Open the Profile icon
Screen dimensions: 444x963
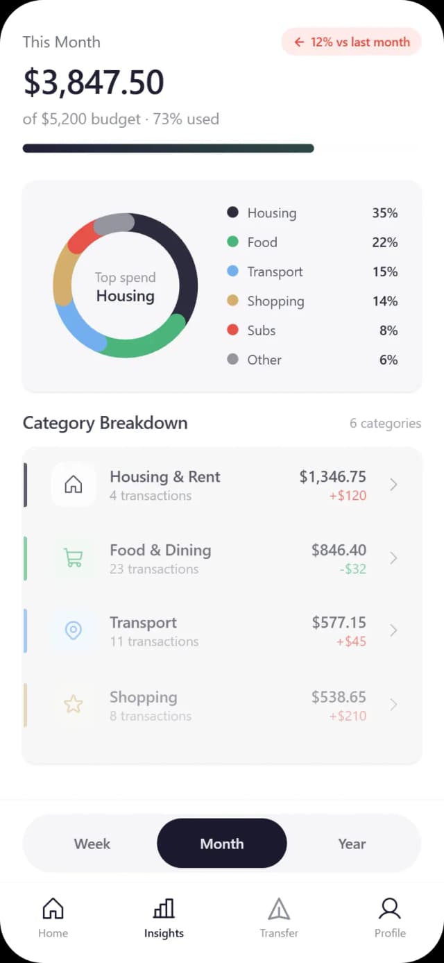coord(389,907)
